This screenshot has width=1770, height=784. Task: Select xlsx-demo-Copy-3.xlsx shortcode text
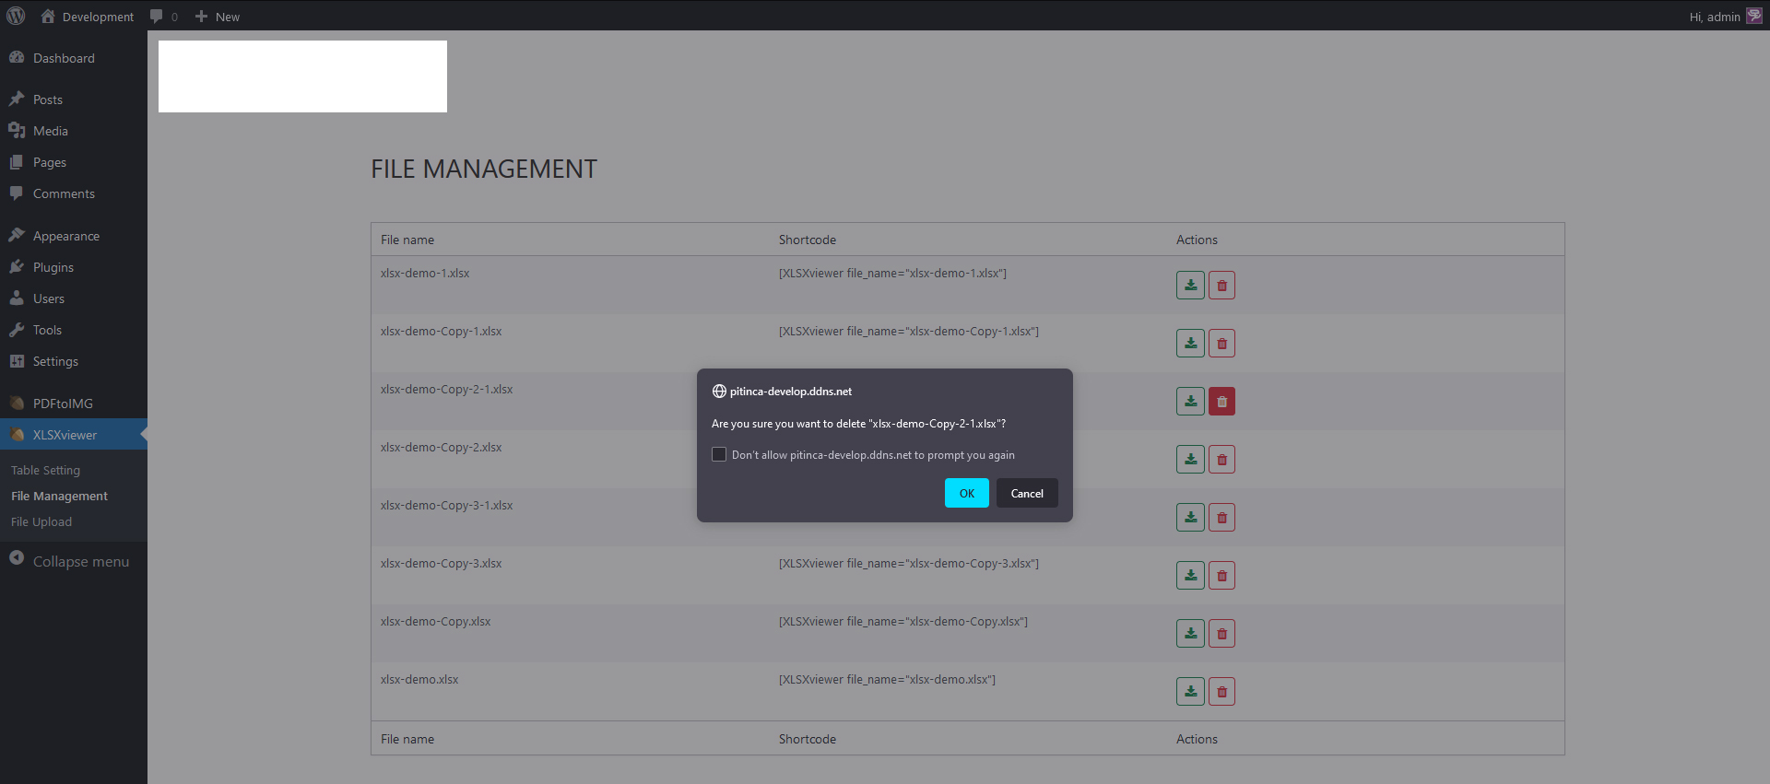(908, 564)
